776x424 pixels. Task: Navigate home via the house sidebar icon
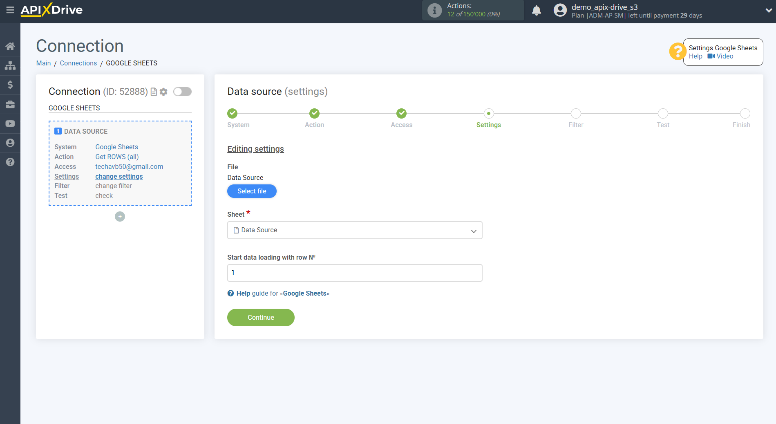click(10, 46)
